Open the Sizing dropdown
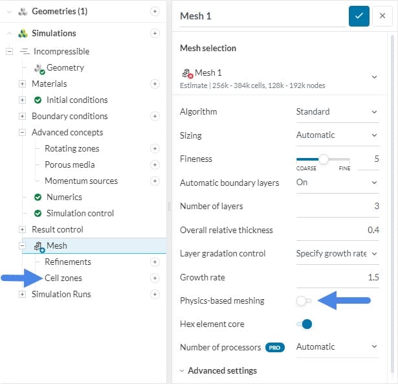The image size is (398, 384). 337,135
